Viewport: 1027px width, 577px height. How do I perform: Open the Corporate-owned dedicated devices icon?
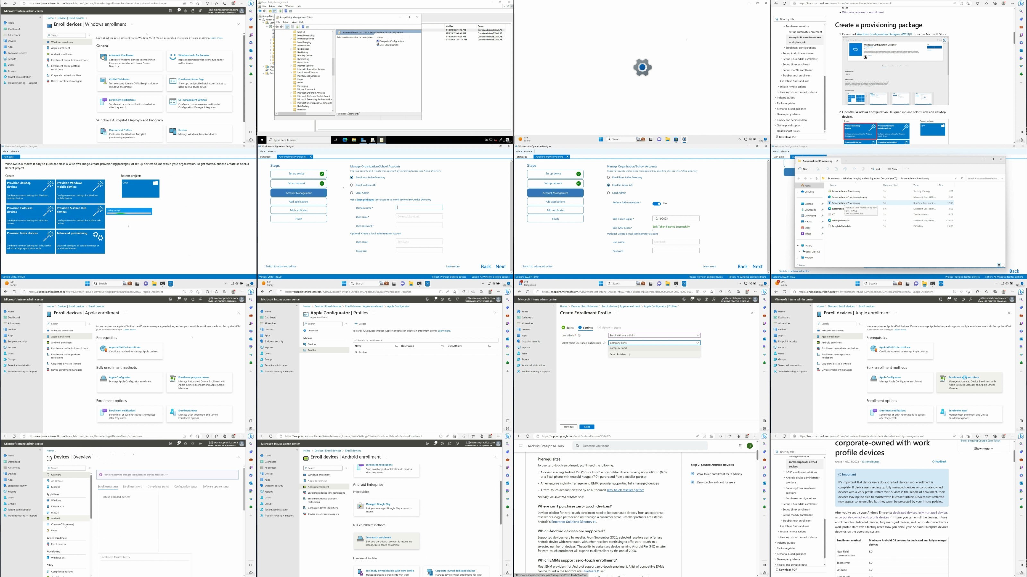coord(429,572)
